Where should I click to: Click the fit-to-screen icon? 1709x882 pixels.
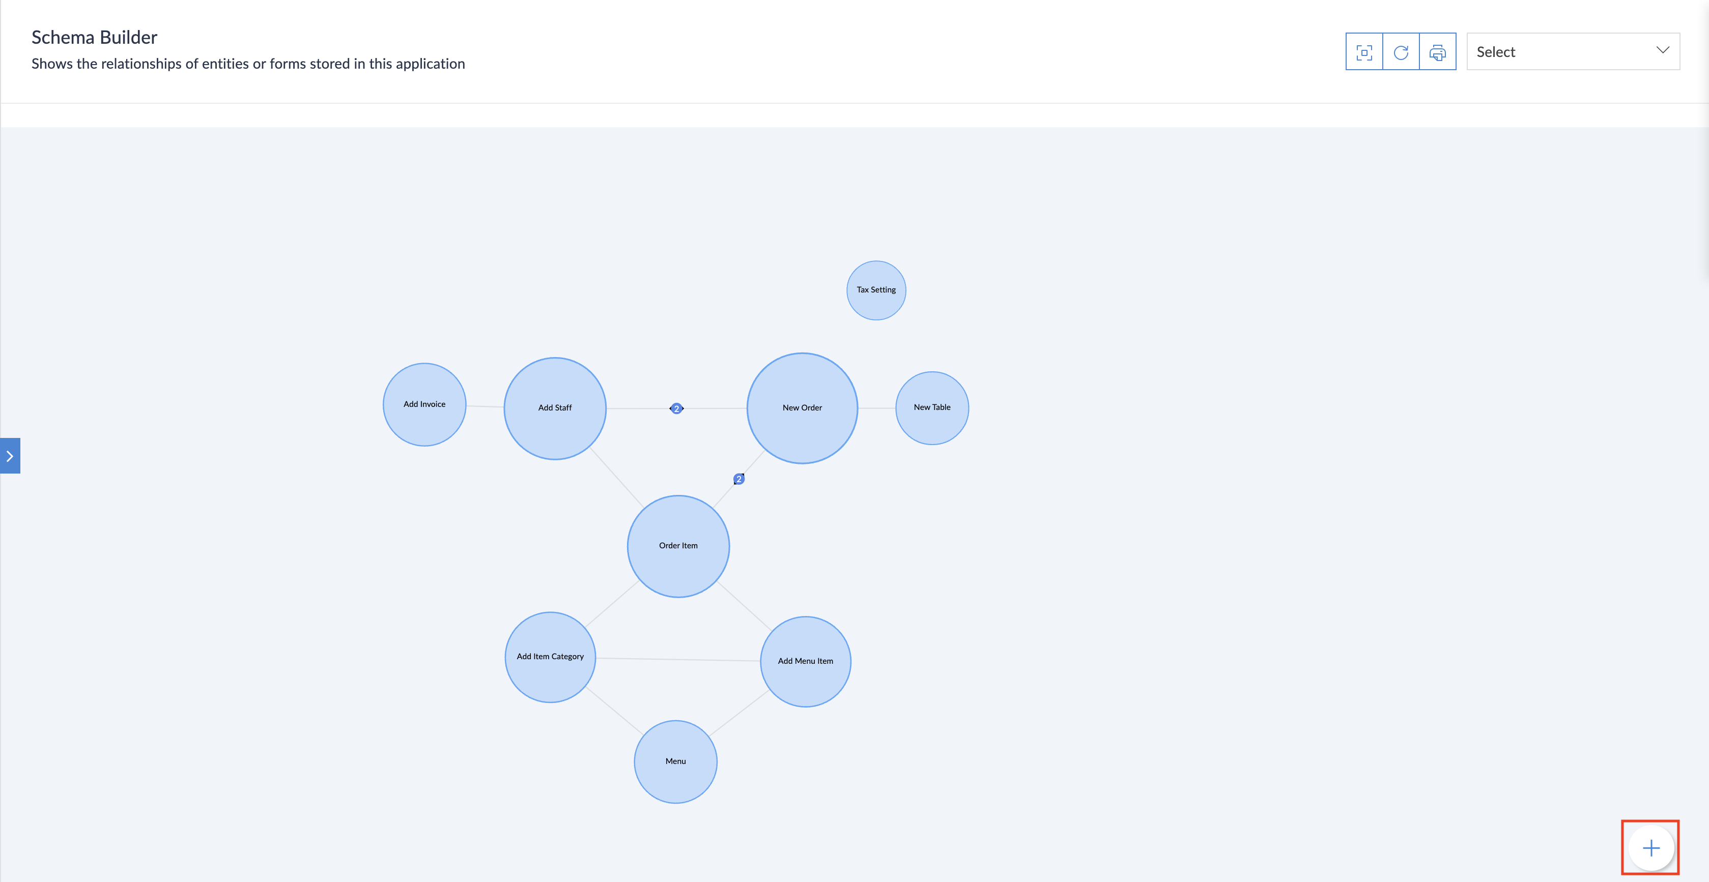pyautogui.click(x=1364, y=52)
